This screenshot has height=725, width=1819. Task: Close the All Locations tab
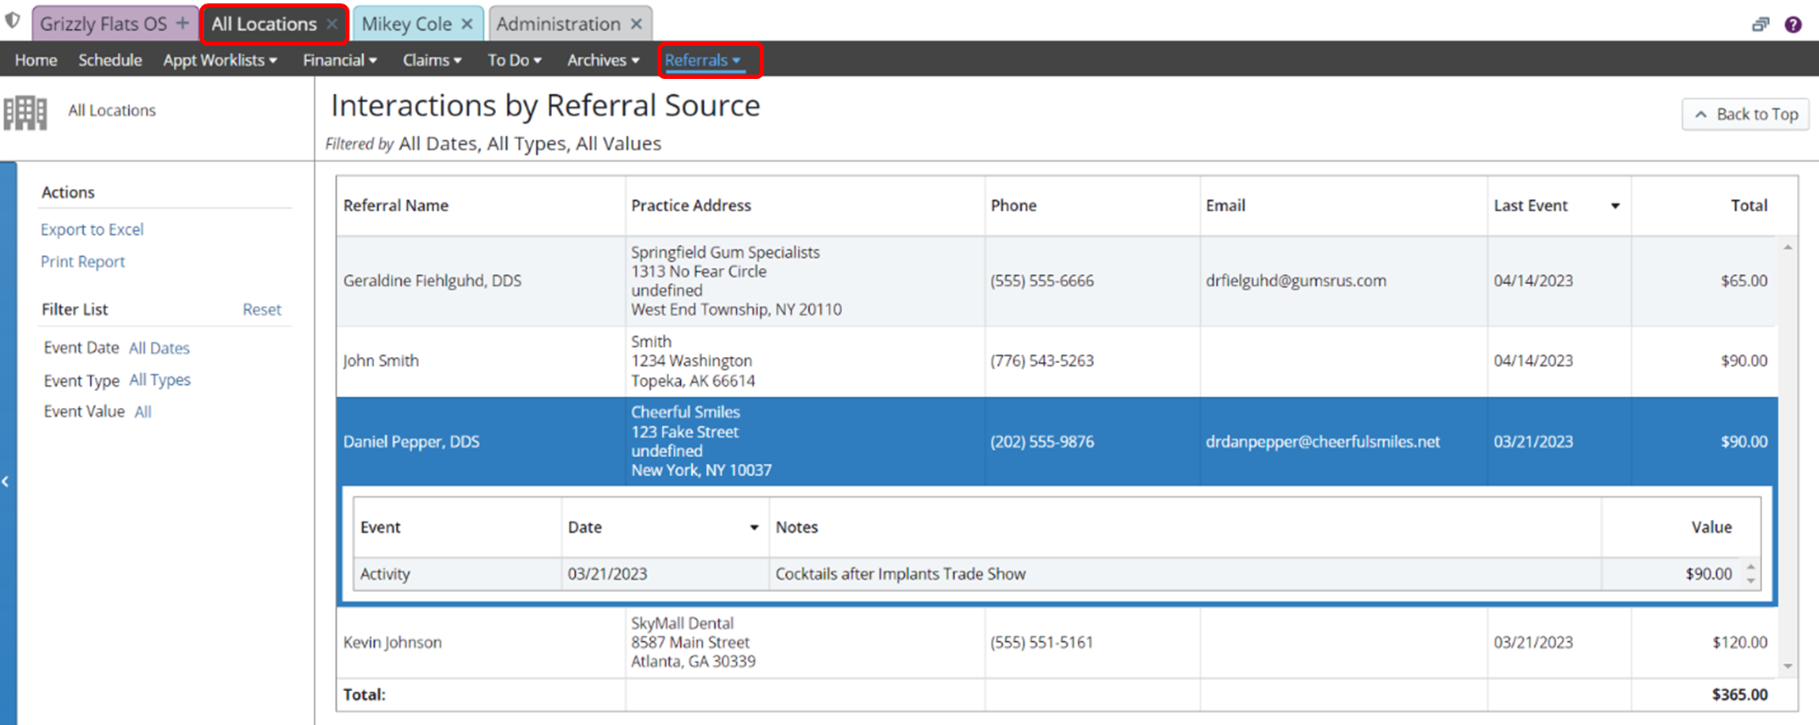coord(332,24)
